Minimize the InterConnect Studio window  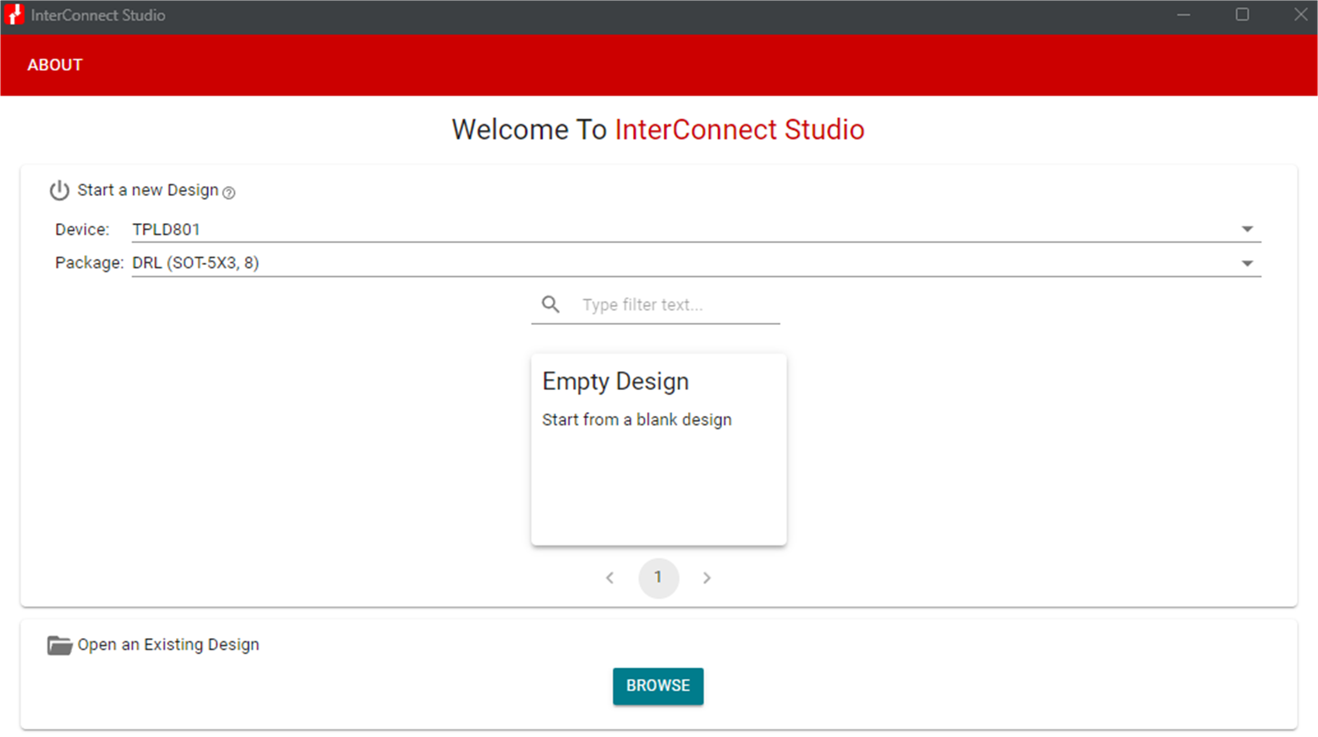(x=1183, y=15)
